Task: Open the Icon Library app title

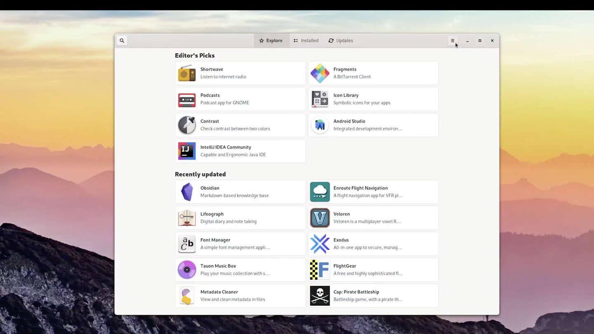Action: click(x=346, y=95)
